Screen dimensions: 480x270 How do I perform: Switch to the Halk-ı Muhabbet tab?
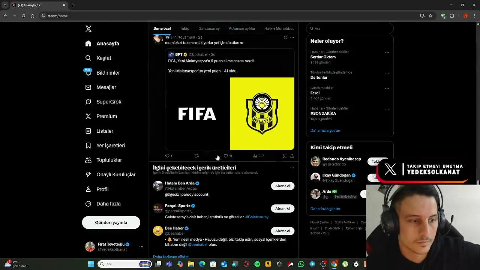279,28
